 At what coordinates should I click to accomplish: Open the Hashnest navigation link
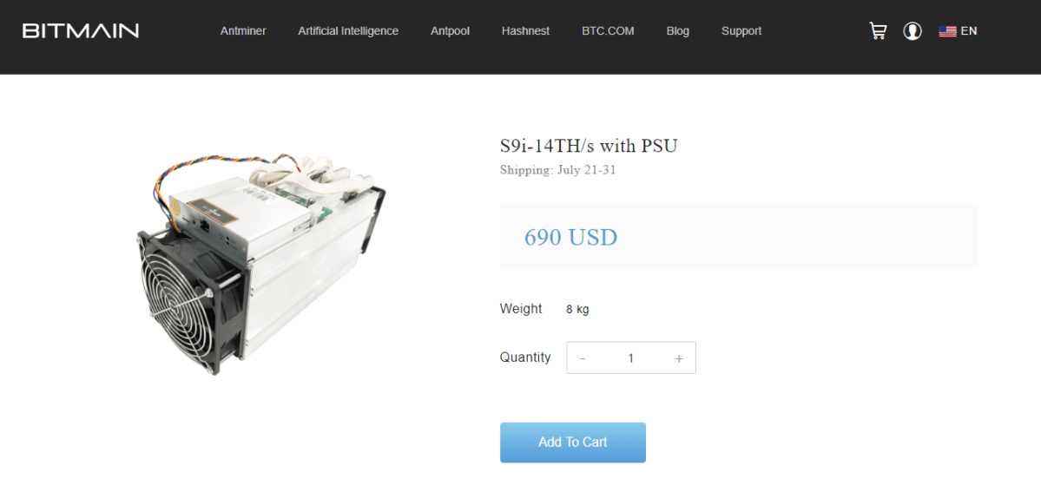(x=526, y=31)
